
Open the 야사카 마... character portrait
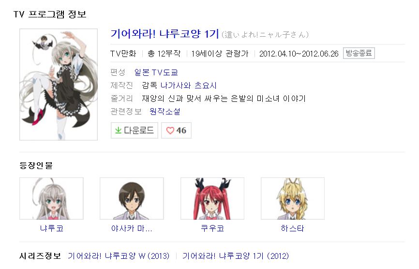click(x=132, y=198)
